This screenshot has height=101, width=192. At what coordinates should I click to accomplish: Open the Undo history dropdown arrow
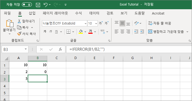click(50, 5)
